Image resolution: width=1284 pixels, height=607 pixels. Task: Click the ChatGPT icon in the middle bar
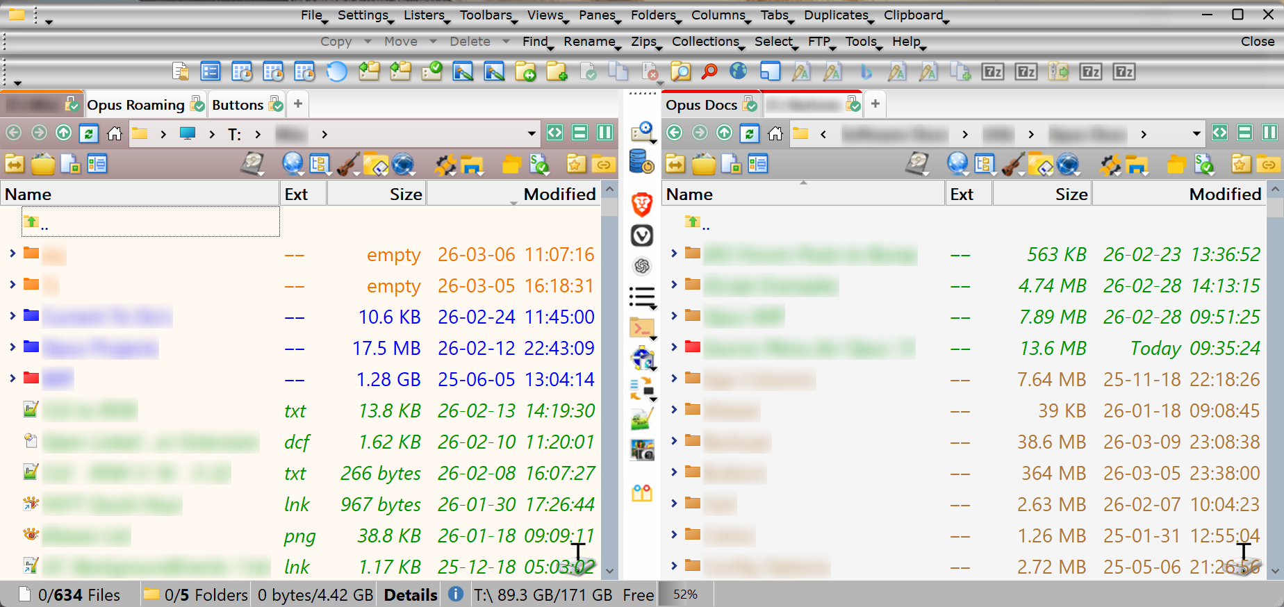click(x=642, y=266)
